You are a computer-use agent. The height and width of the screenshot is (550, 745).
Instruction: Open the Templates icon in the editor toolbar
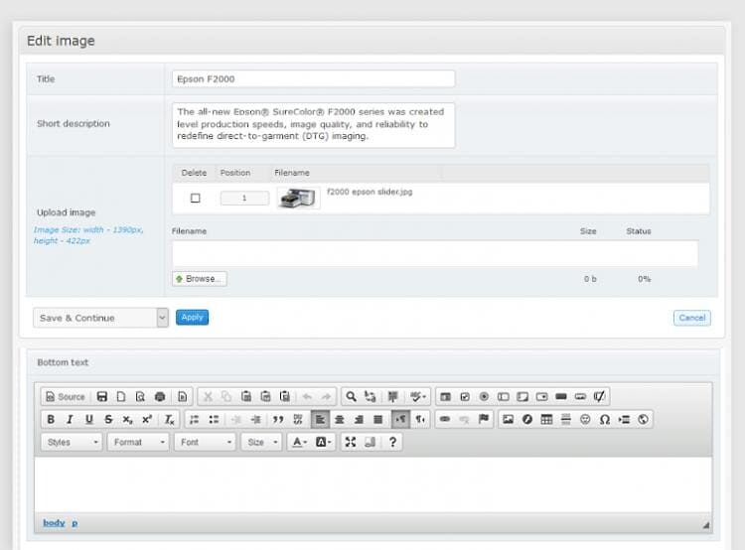183,396
